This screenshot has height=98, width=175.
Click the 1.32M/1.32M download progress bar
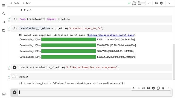(69, 57)
